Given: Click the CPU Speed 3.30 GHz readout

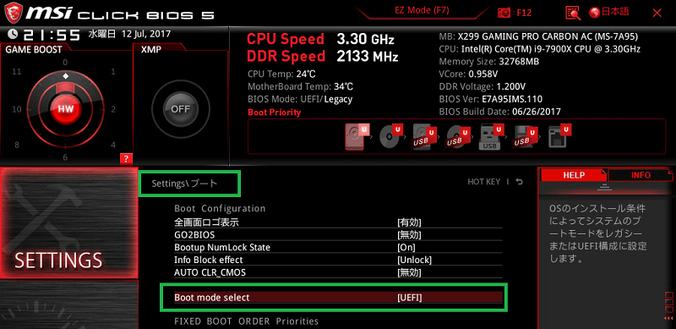Looking at the screenshot, I should [x=320, y=39].
